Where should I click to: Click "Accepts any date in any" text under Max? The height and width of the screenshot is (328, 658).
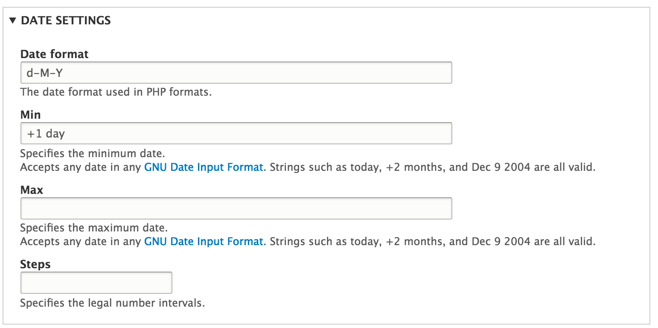coord(80,241)
